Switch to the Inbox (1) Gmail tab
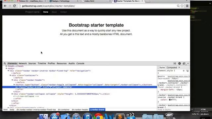This screenshot has height=119, width=212. point(31,1)
